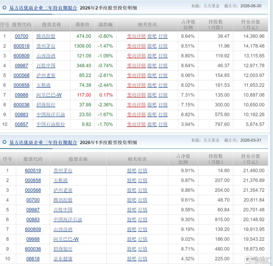Select date 2026-03-31 in Q1 header
273x266 pixels.
coord(251,140)
